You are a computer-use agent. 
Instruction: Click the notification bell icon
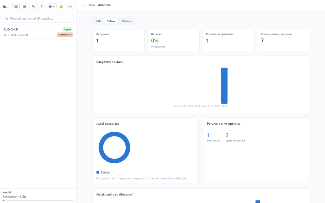pos(62,6)
